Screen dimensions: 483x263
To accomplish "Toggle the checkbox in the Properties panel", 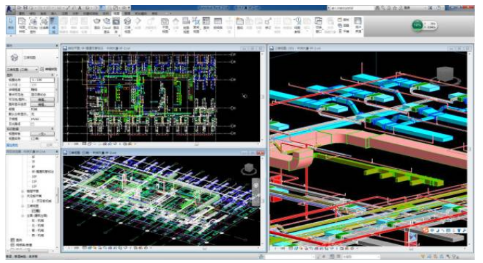I will click(x=33, y=124).
